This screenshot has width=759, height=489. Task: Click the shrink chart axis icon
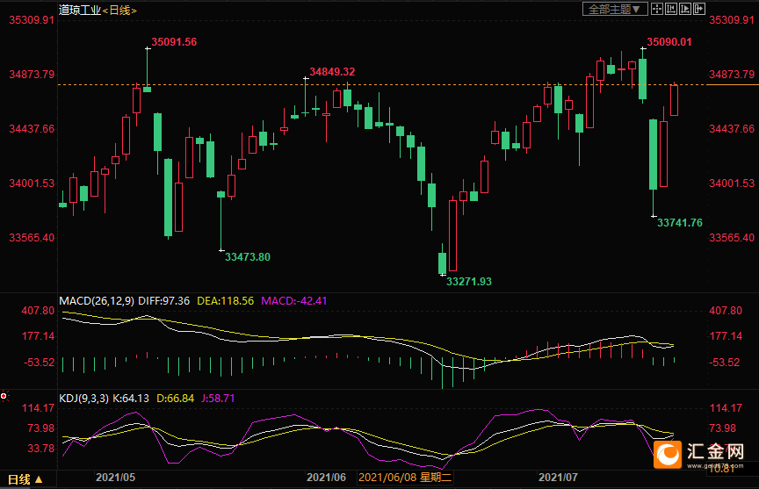click(x=671, y=9)
